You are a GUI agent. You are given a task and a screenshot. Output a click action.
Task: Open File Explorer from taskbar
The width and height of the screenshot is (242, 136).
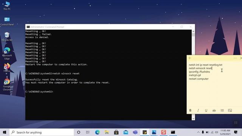[x=107, y=132]
